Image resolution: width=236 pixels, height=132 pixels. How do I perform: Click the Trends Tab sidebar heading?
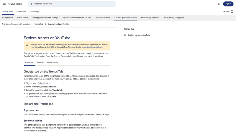(x=129, y=29)
